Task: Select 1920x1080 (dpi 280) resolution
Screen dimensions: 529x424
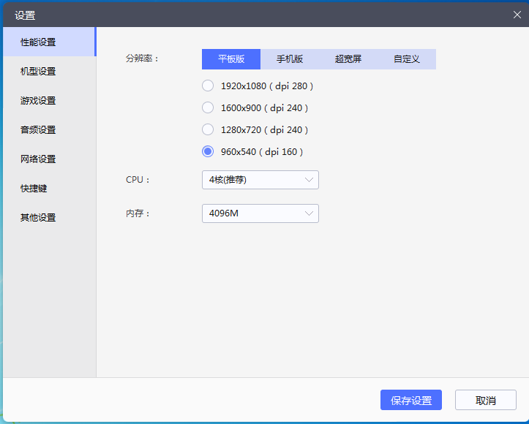Action: pos(208,86)
